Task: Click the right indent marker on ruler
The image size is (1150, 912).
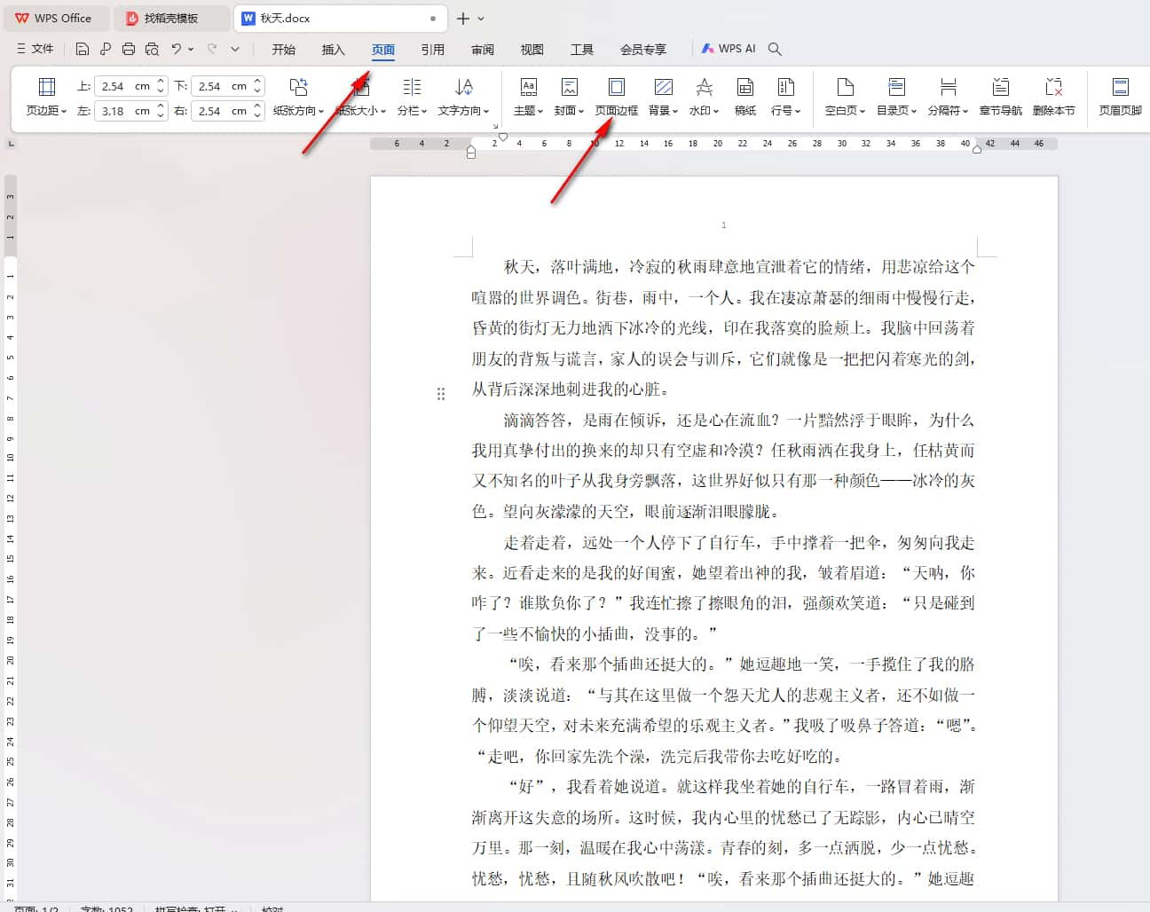Action: click(x=977, y=149)
